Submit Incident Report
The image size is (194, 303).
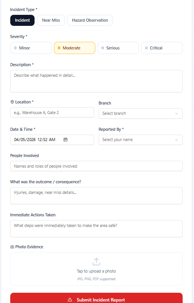96,298
